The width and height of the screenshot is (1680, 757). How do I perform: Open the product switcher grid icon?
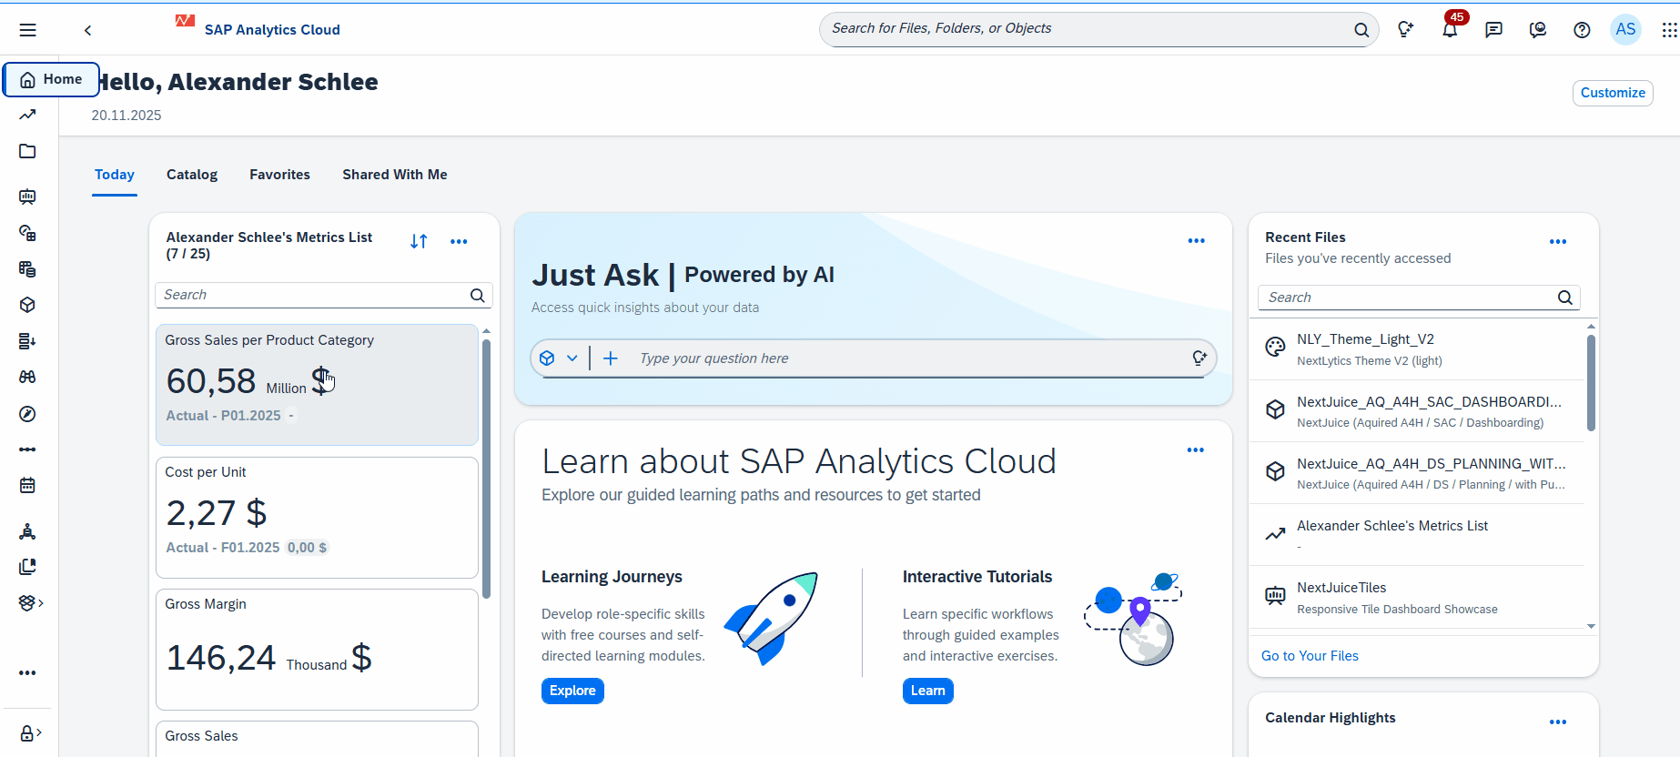click(x=1669, y=30)
